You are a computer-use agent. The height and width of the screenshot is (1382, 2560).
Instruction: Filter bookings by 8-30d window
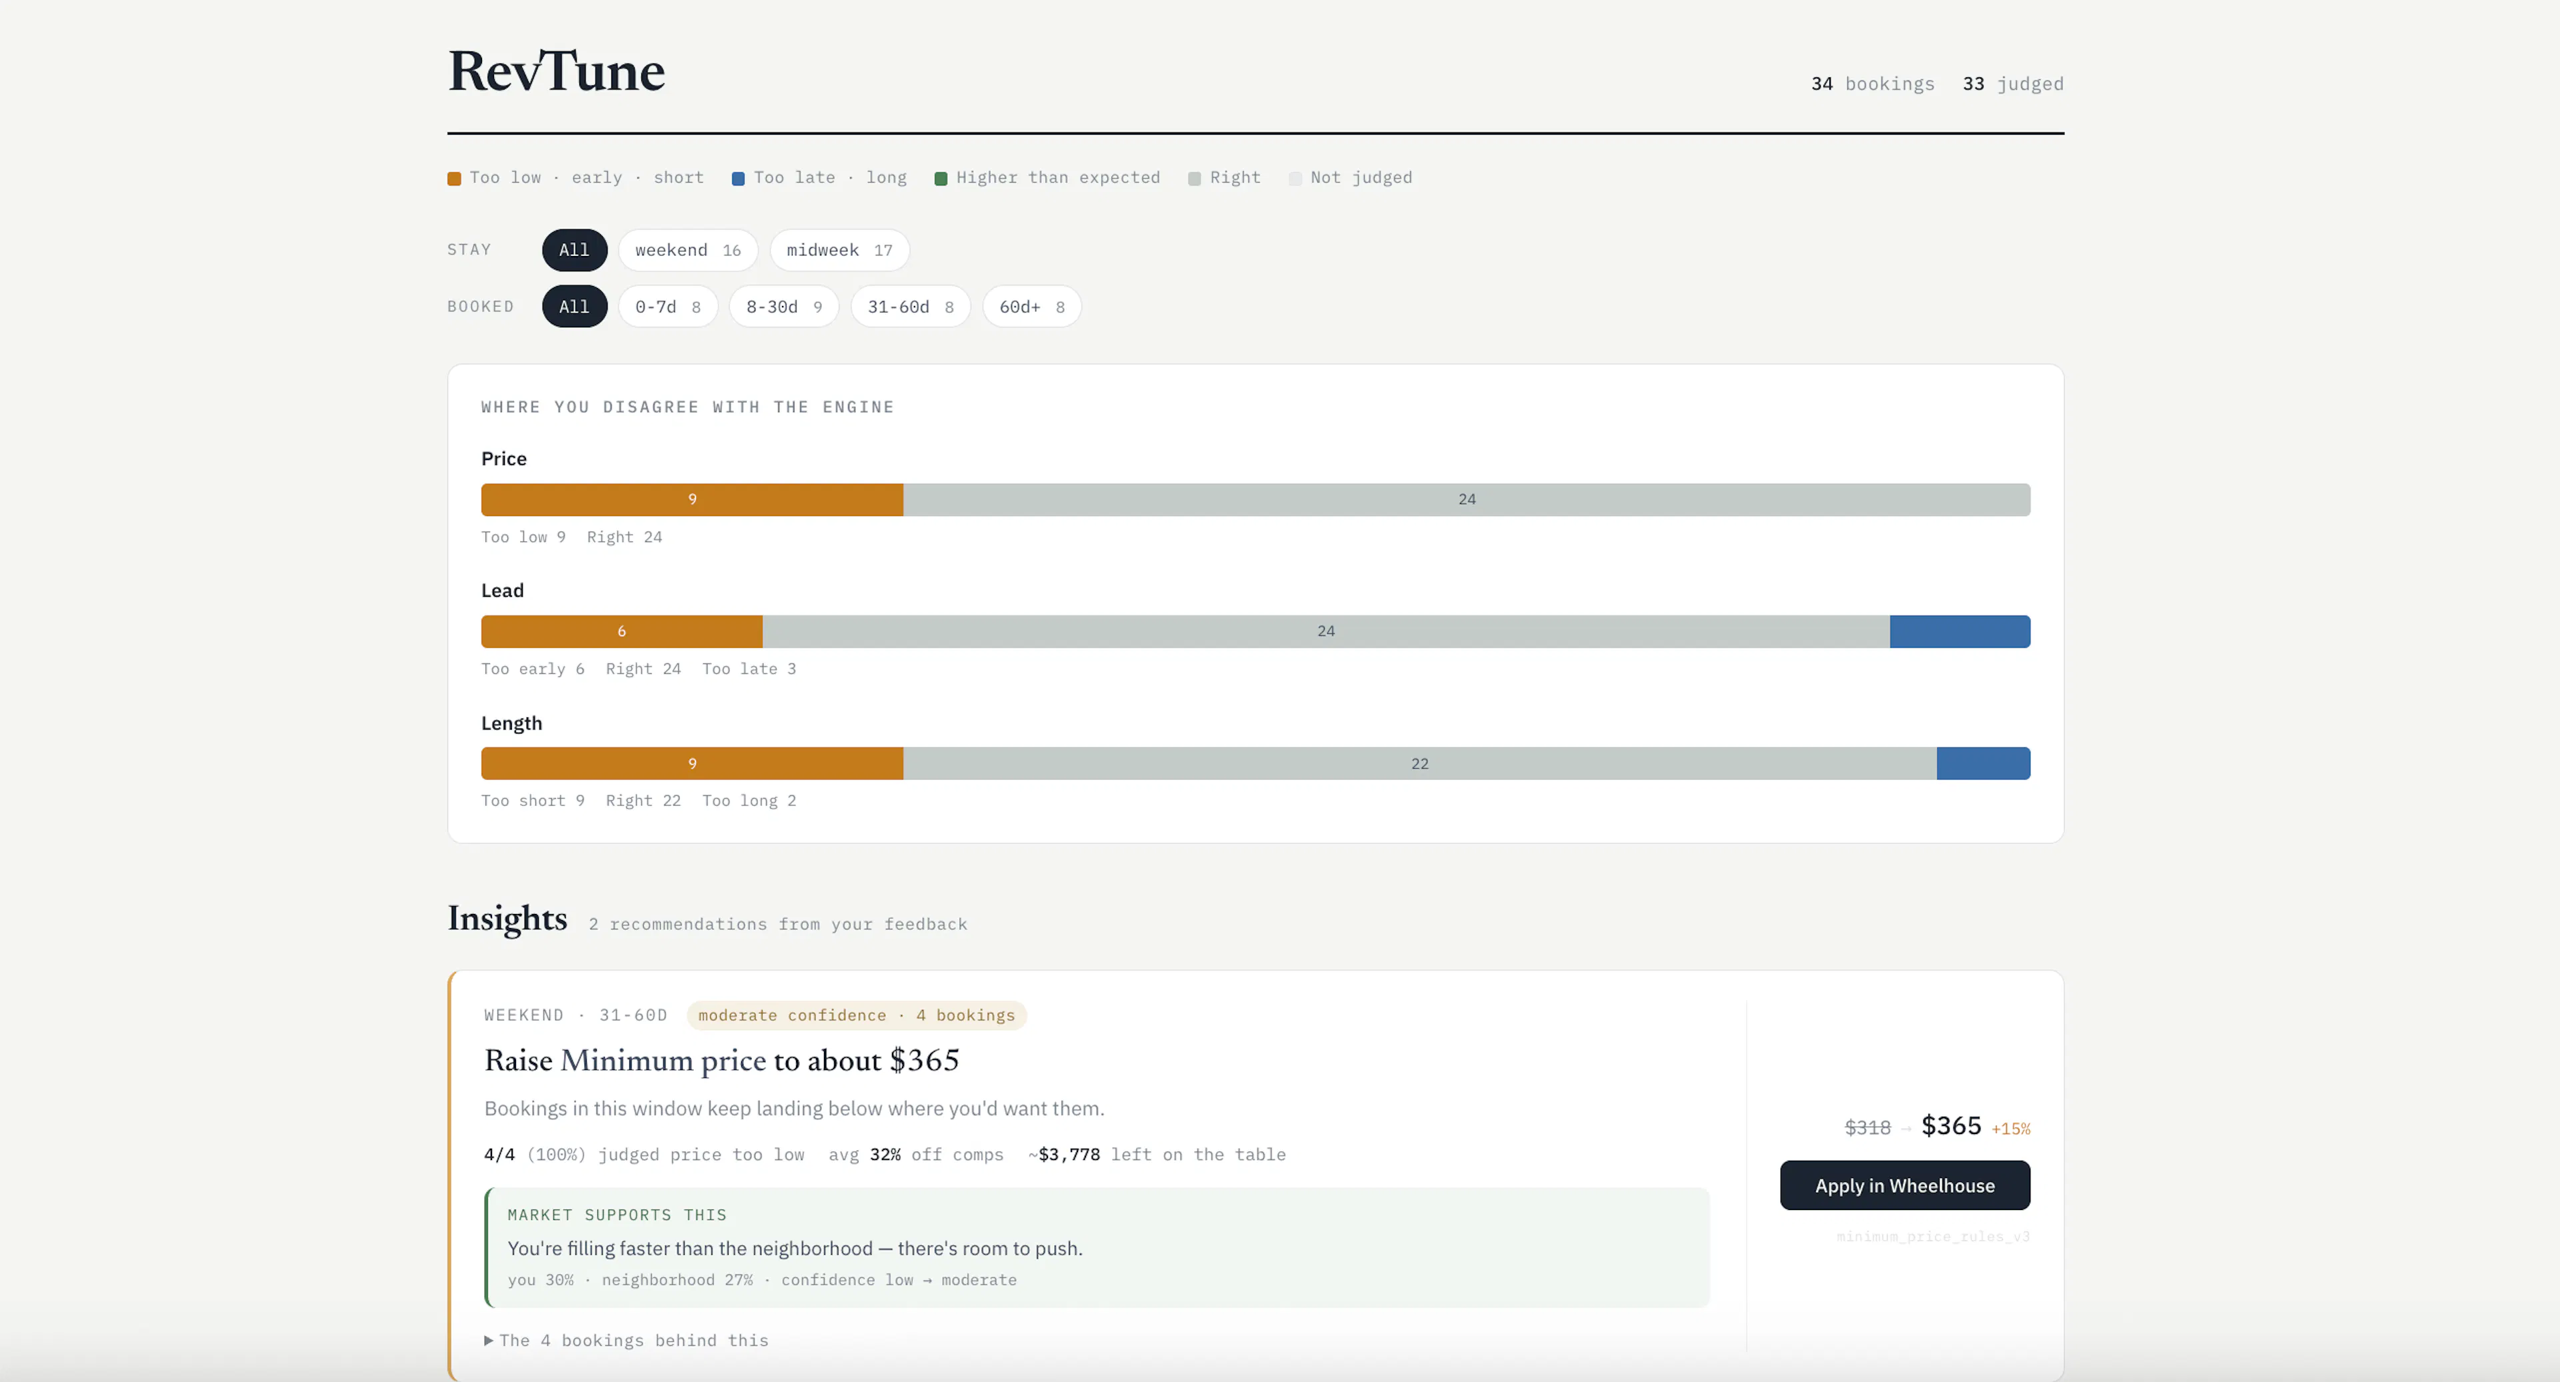784,306
